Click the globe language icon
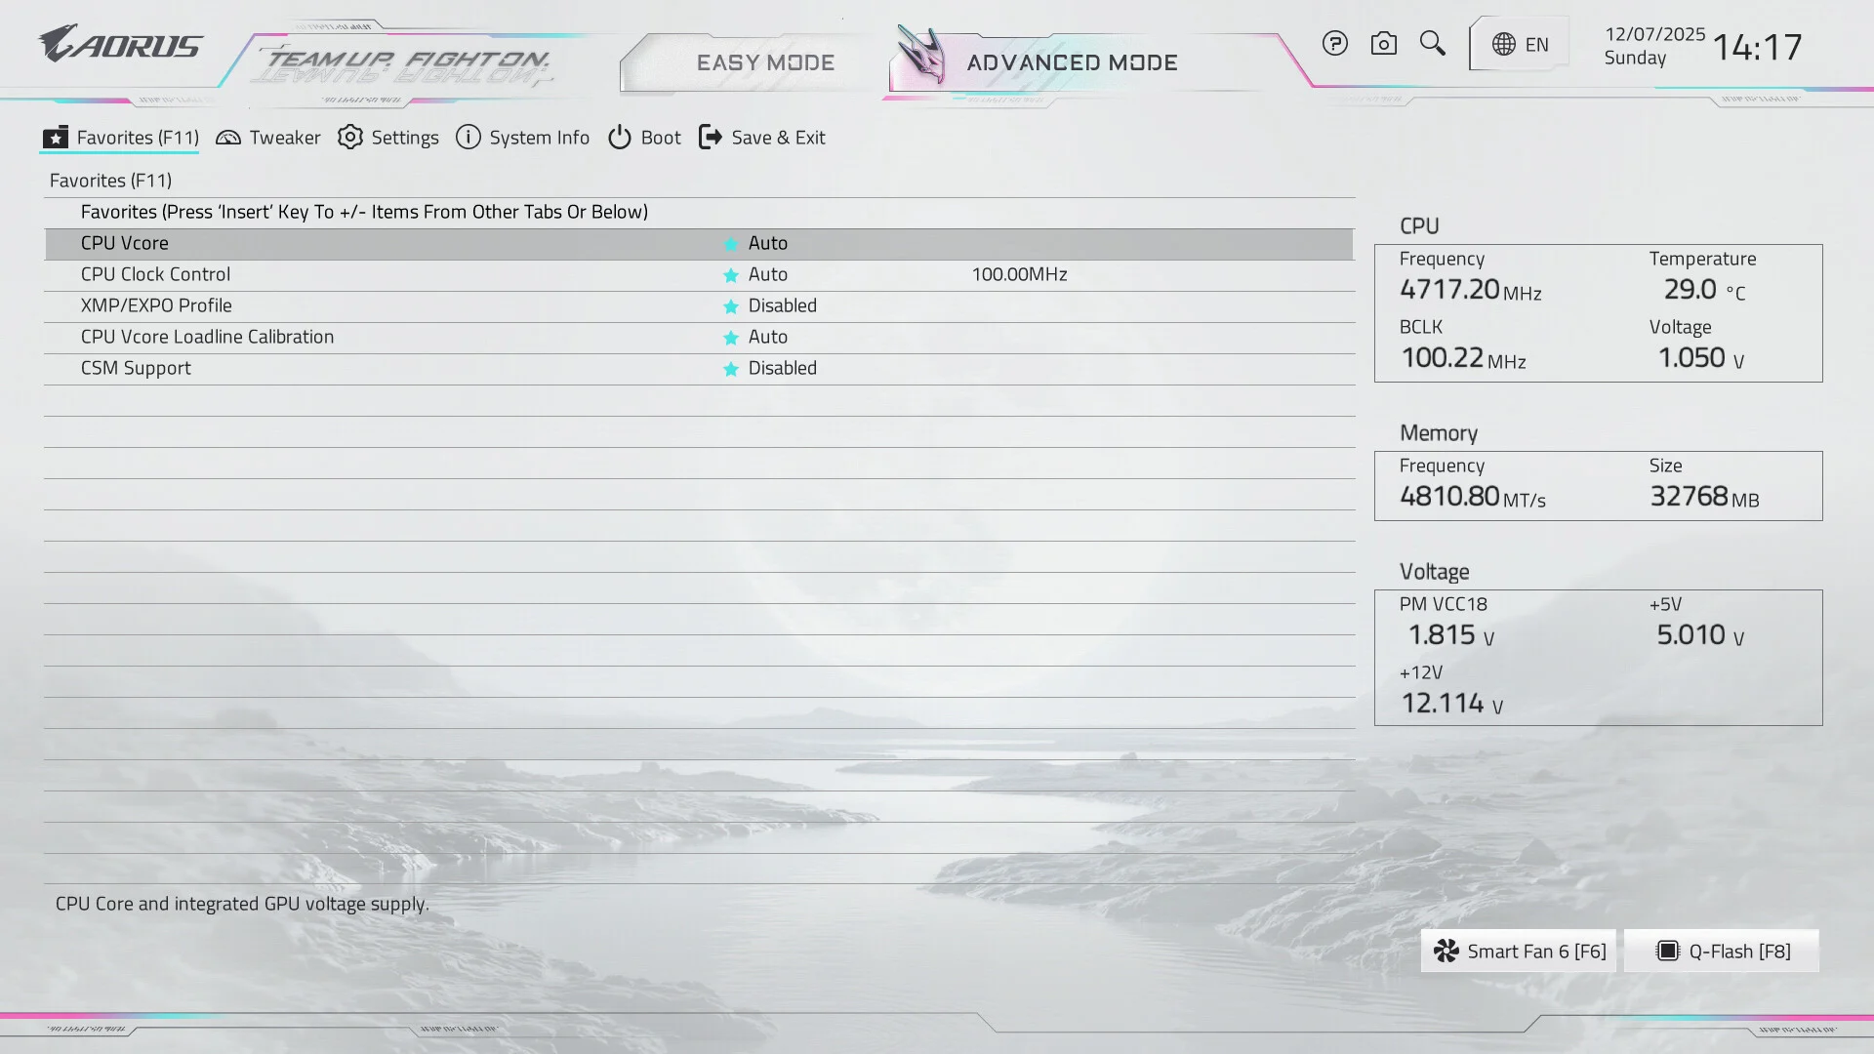 1504,45
